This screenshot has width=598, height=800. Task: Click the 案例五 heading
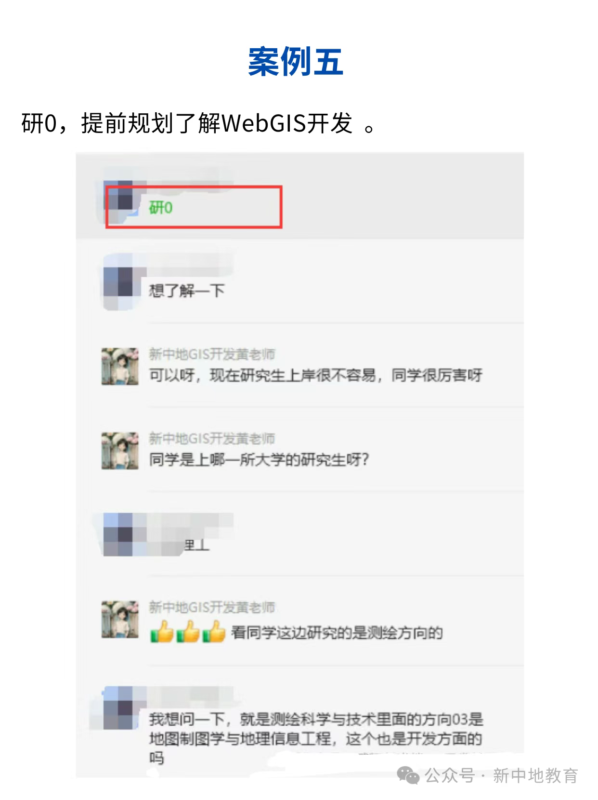tap(295, 62)
